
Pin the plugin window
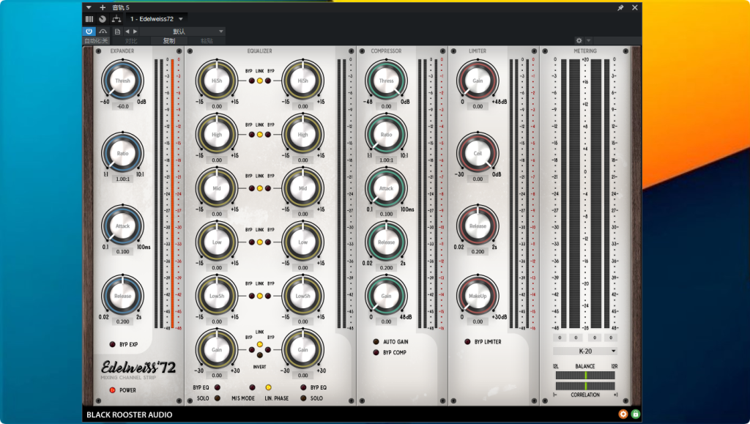click(x=620, y=7)
